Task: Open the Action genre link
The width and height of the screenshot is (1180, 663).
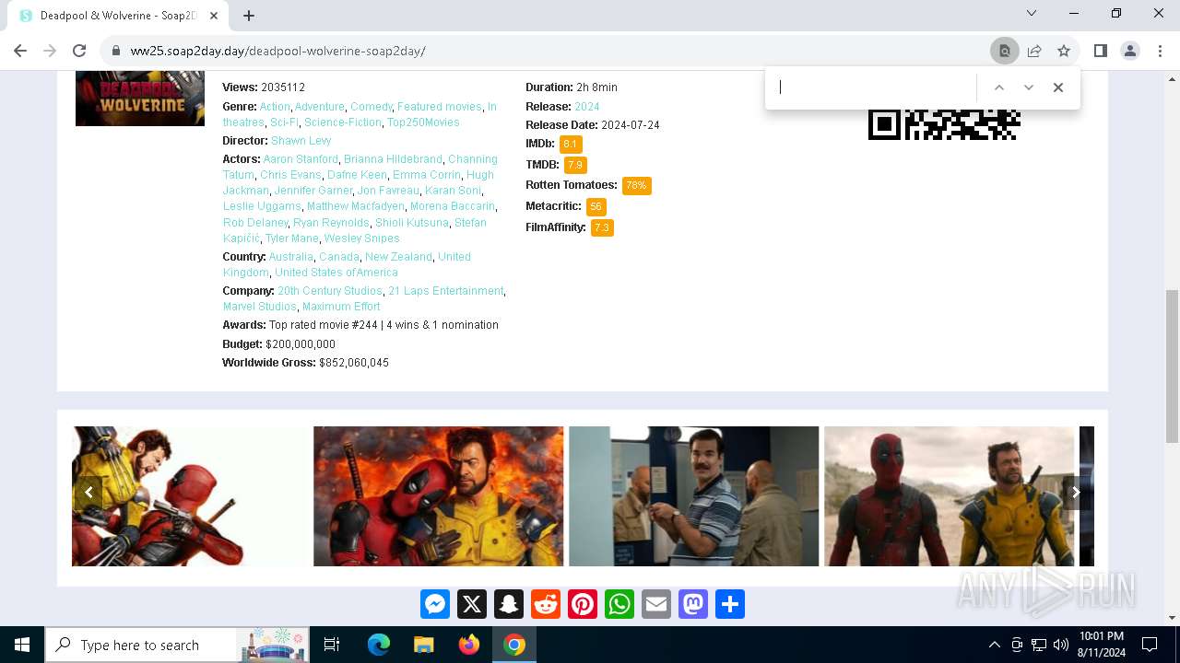Action: click(275, 107)
